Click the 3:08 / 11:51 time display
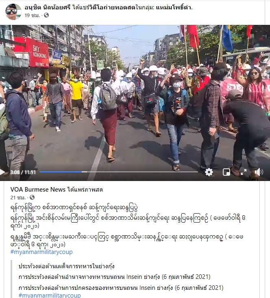 coord(23,172)
